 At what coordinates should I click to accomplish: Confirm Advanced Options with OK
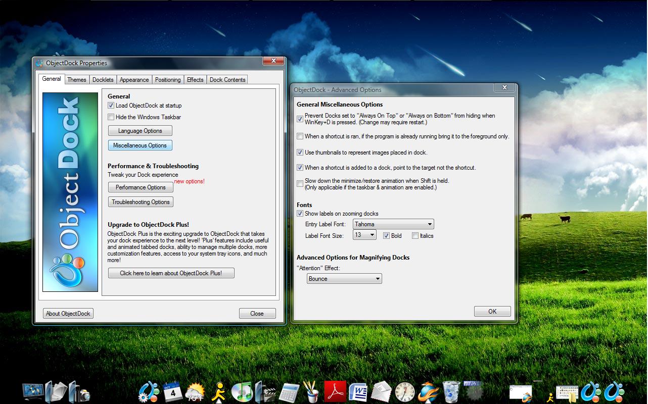point(492,312)
